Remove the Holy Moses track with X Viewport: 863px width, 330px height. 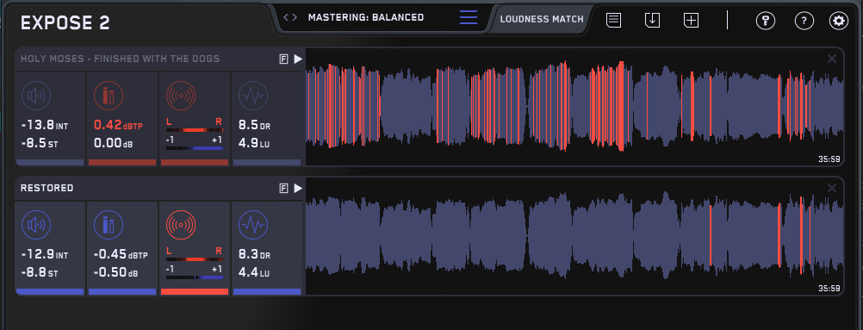pos(832,59)
